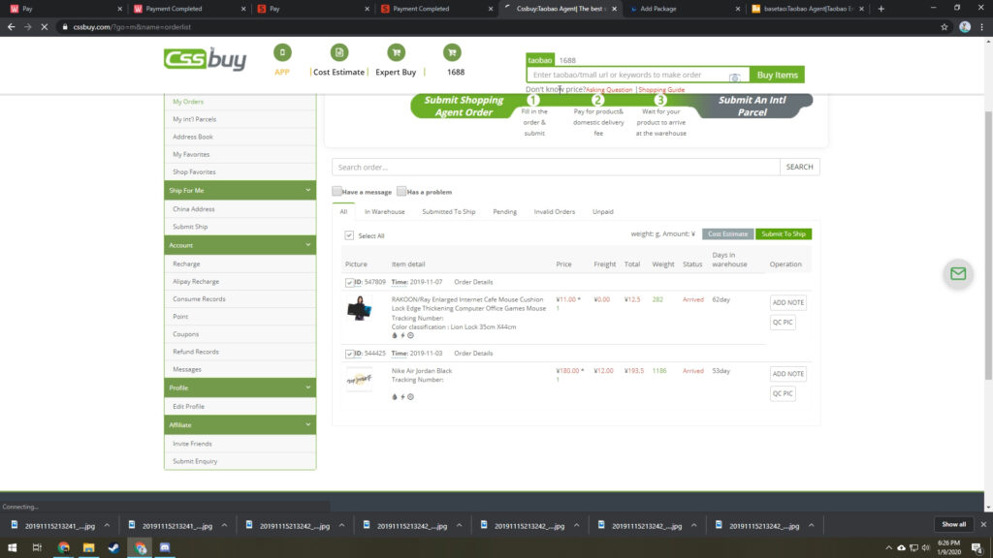This screenshot has height=558, width=993.
Task: Toggle Has a problem checkbox
Action: coord(401,191)
